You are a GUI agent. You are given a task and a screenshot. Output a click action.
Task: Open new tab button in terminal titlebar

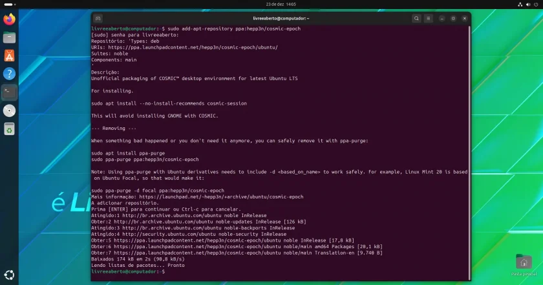click(x=98, y=18)
